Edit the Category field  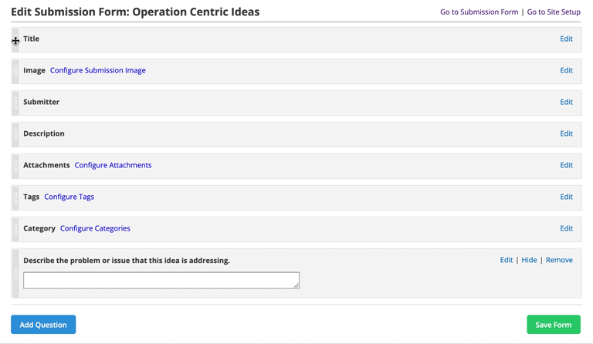(566, 228)
